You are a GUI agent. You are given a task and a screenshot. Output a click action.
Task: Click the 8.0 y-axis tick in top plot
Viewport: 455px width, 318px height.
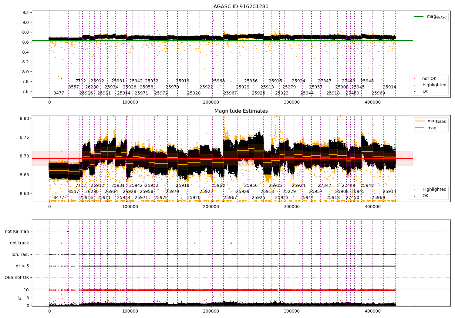click(x=26, y=72)
